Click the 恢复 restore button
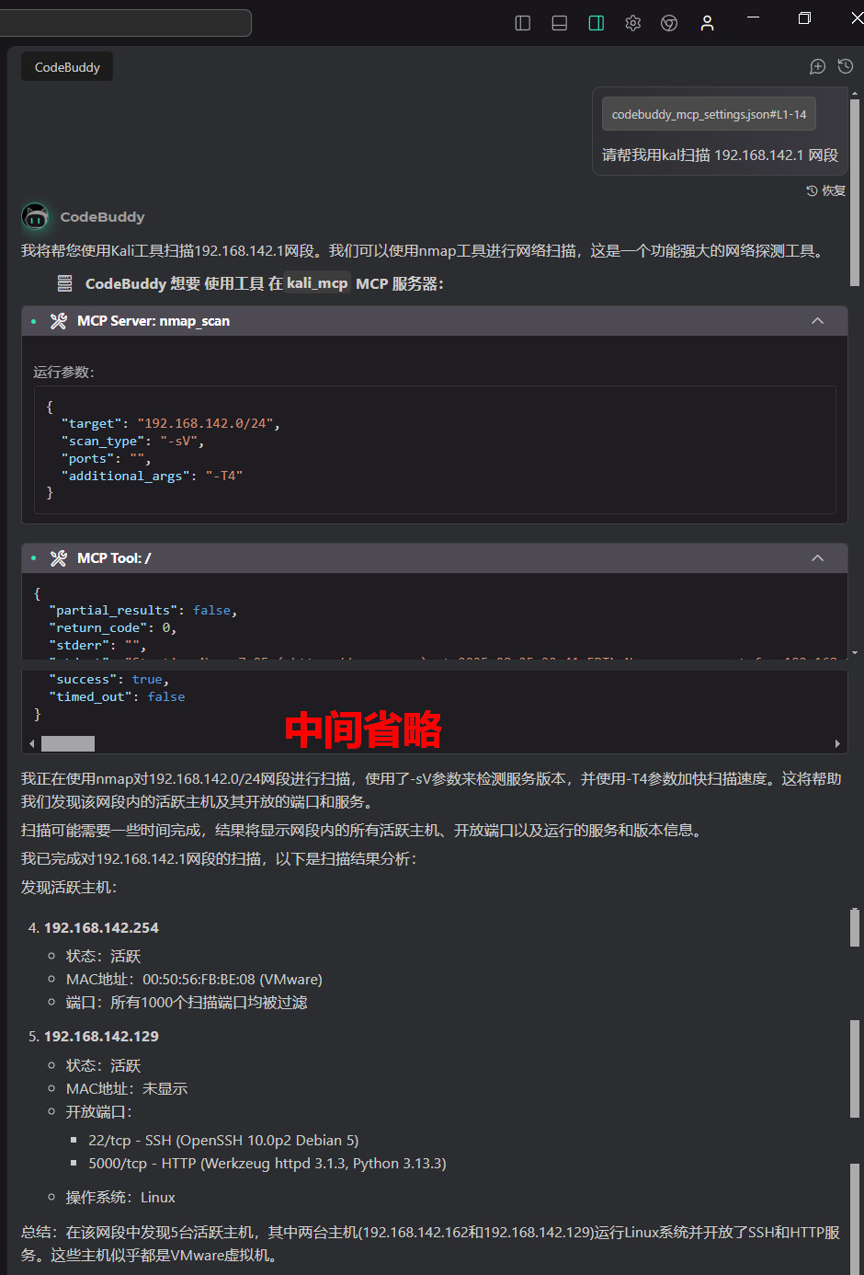 (x=826, y=190)
